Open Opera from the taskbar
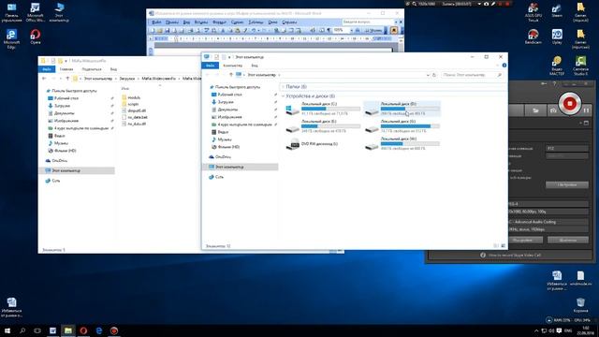This screenshot has height=337, width=599. [83, 330]
